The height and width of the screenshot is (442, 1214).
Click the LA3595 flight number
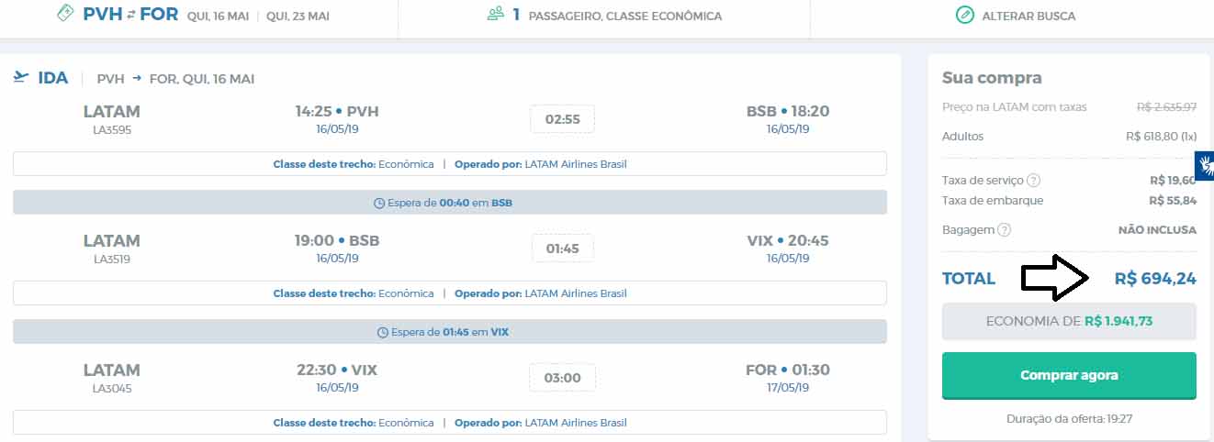[111, 129]
